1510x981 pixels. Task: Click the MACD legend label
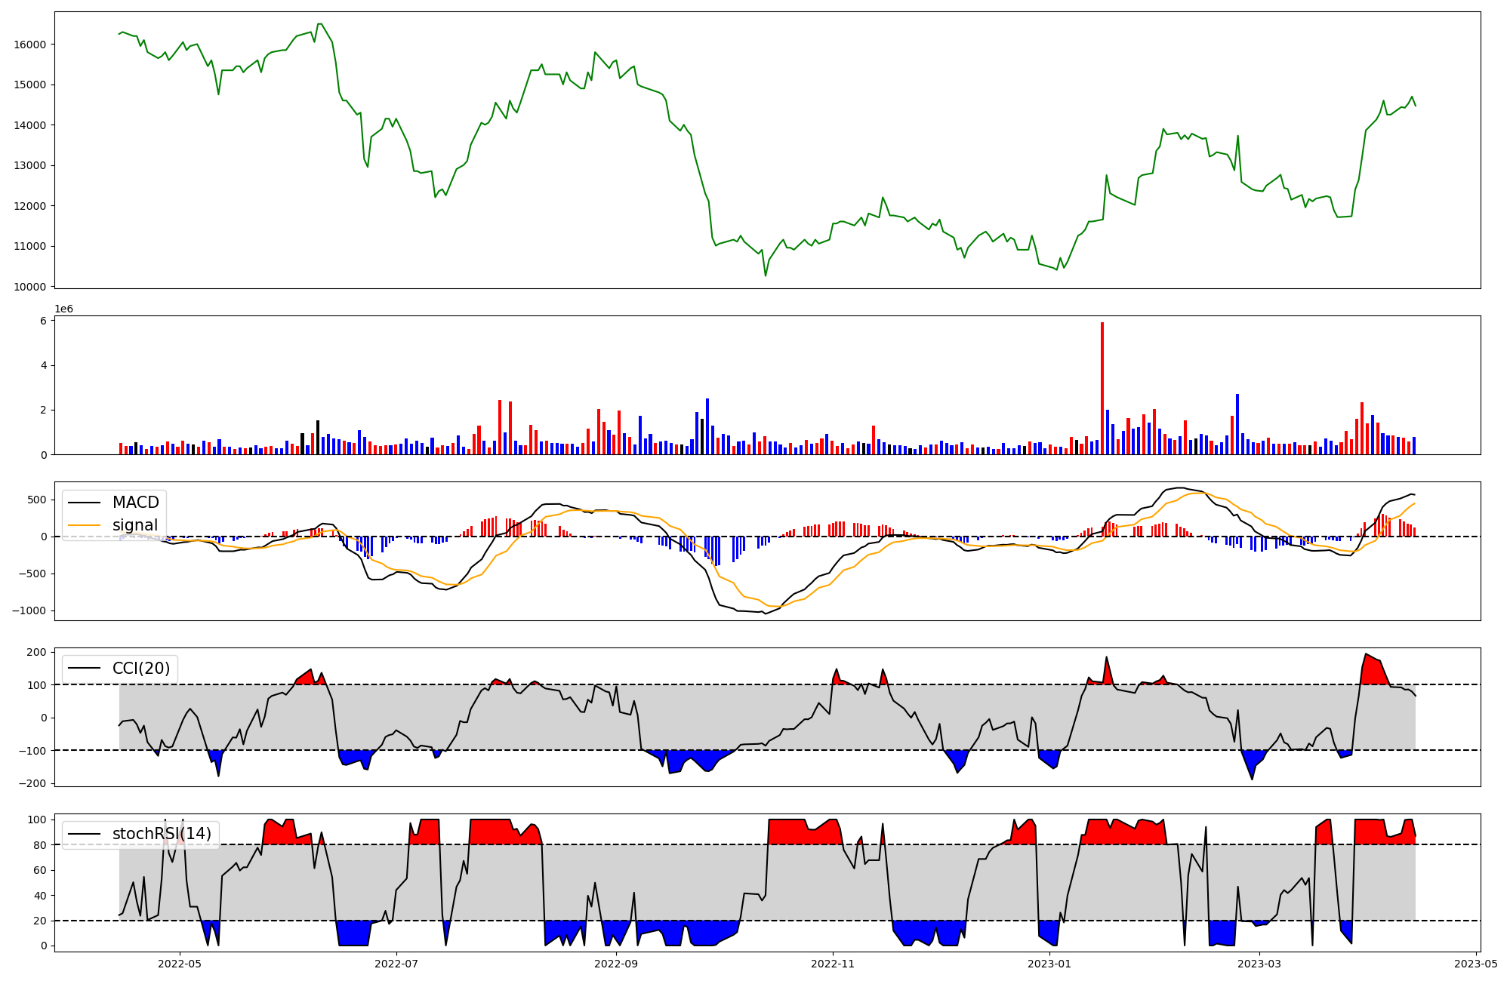click(135, 503)
